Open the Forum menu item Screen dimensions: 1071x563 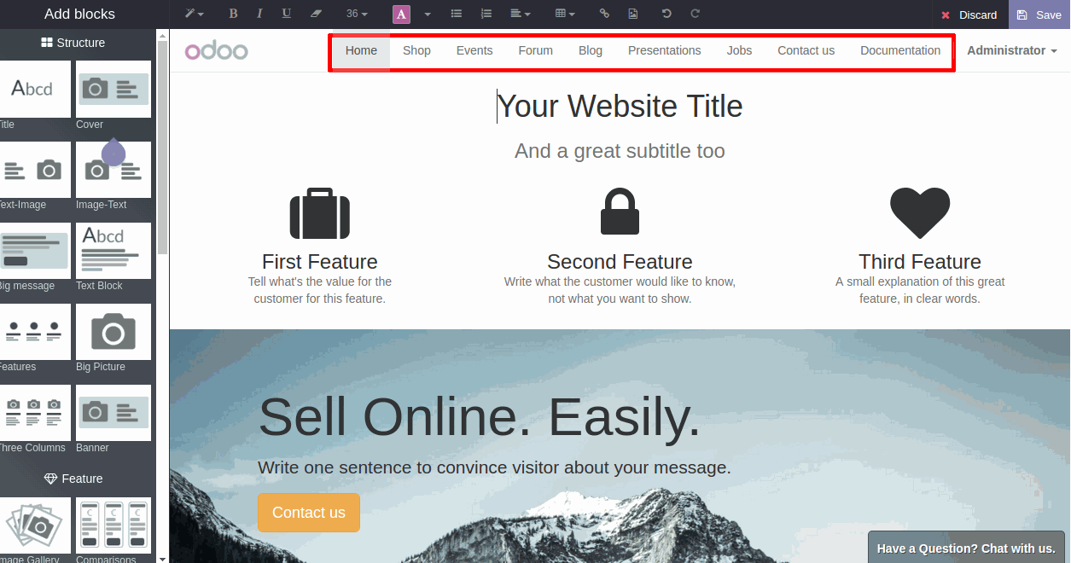(535, 50)
